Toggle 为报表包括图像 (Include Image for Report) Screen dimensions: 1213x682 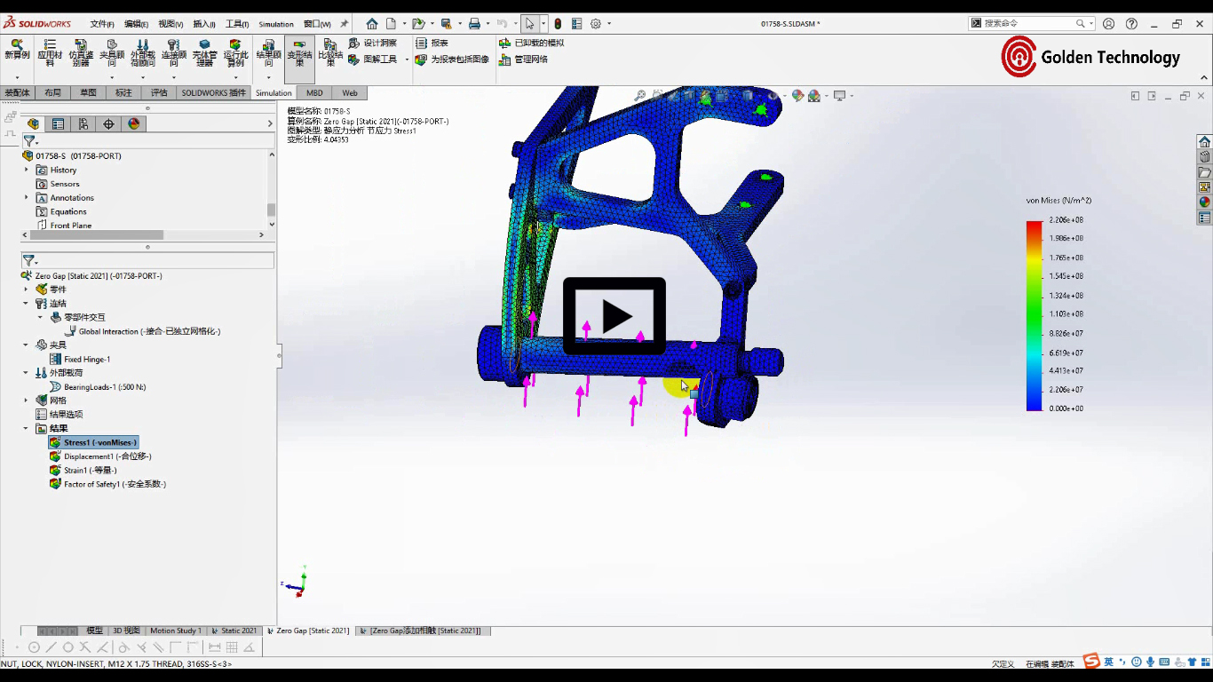(453, 59)
